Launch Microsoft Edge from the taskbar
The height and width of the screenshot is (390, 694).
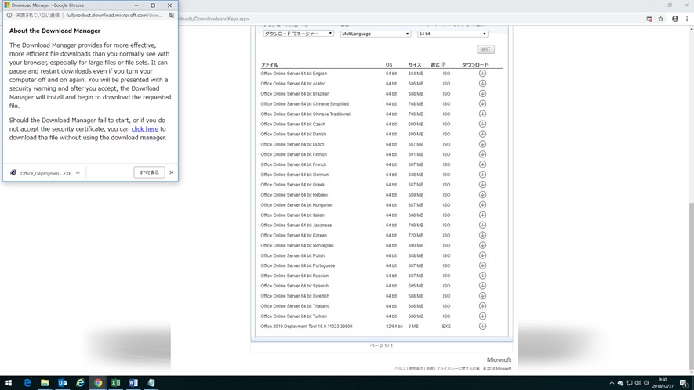(27, 383)
